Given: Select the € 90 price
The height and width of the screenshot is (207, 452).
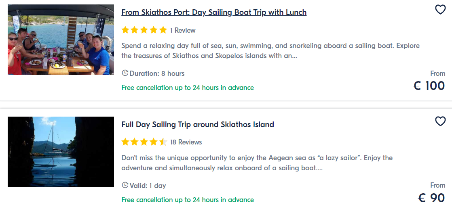Looking at the screenshot, I should click(x=431, y=198).
